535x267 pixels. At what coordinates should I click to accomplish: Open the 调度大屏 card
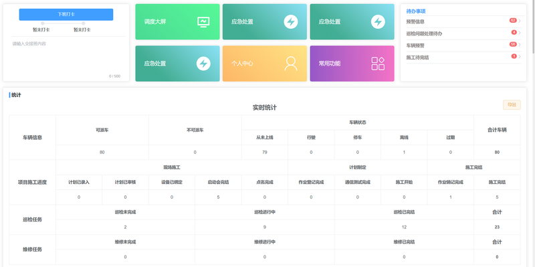177,22
